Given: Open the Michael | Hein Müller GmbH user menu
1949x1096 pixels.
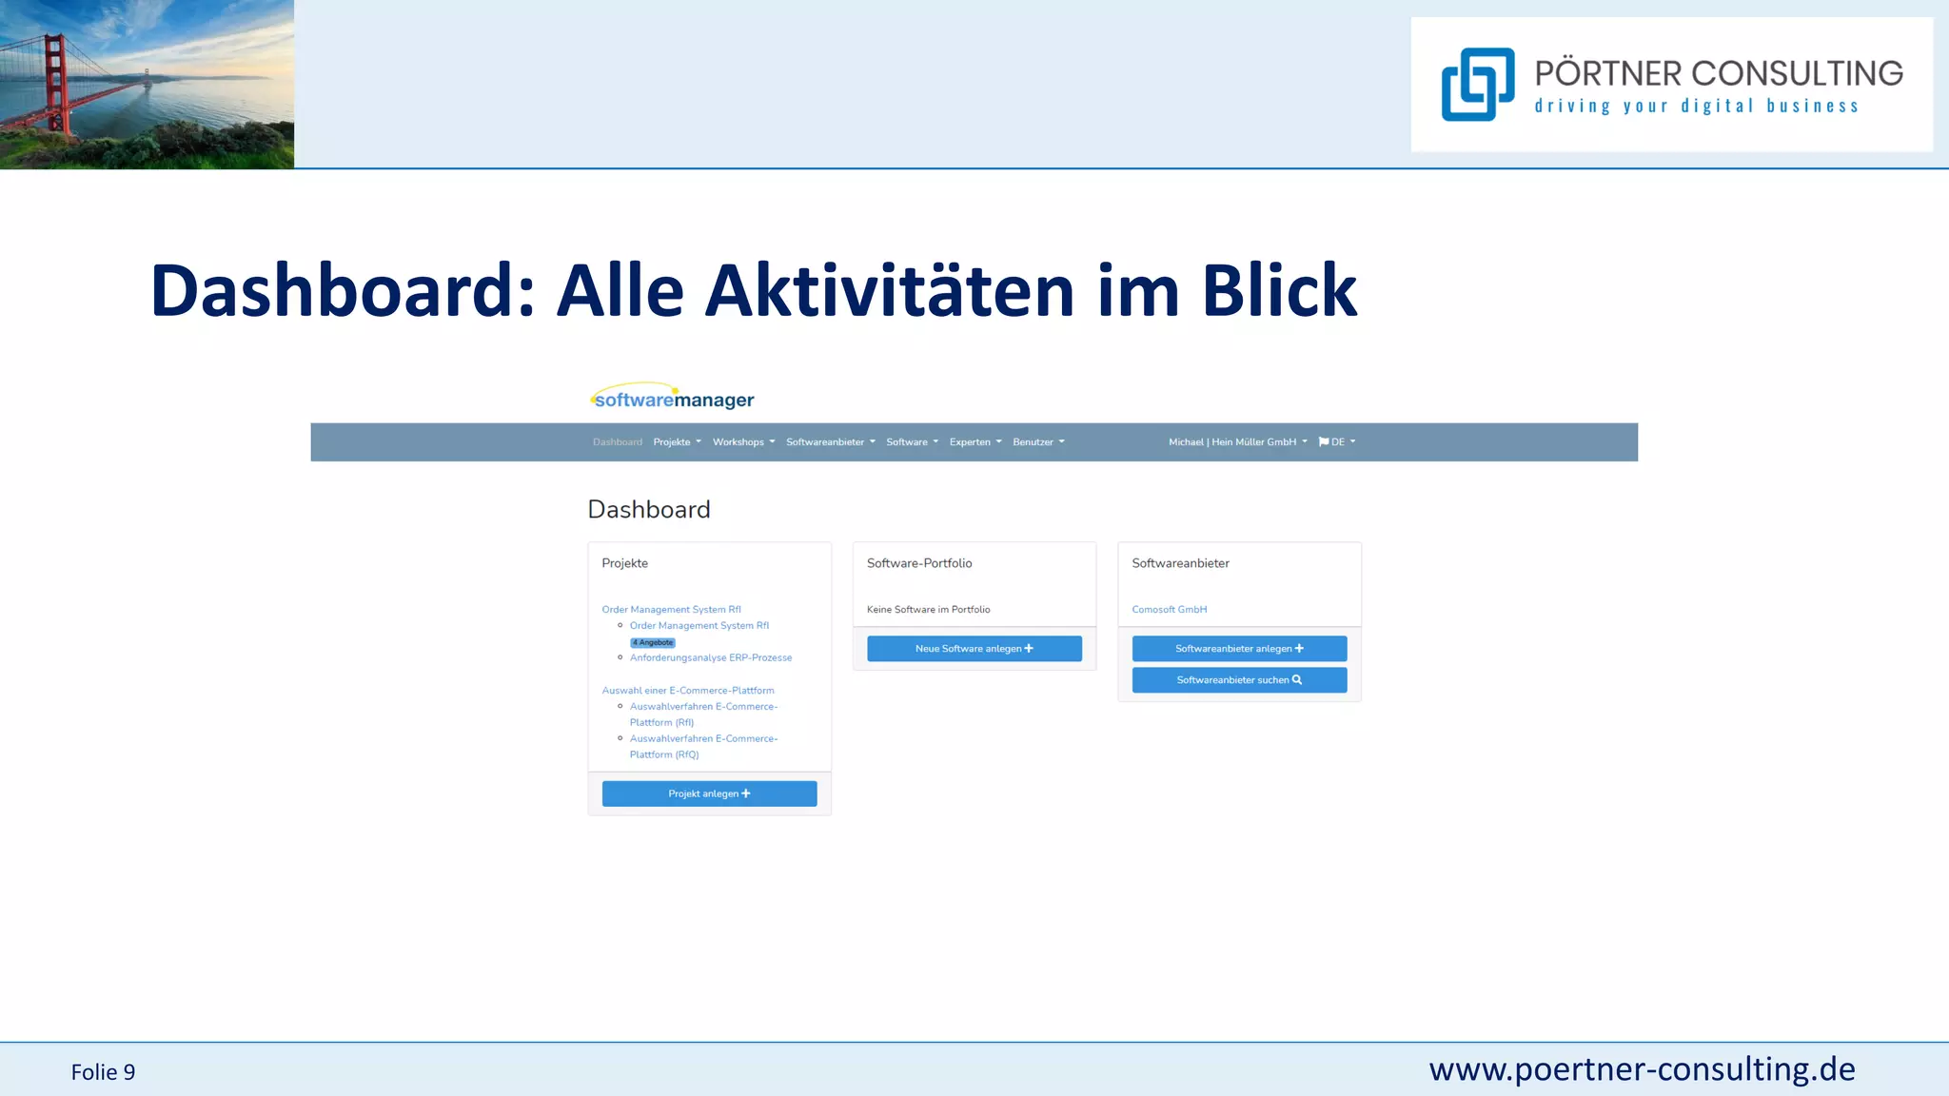Looking at the screenshot, I should point(1237,442).
